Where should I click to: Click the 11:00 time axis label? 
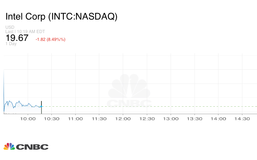coord(75,119)
